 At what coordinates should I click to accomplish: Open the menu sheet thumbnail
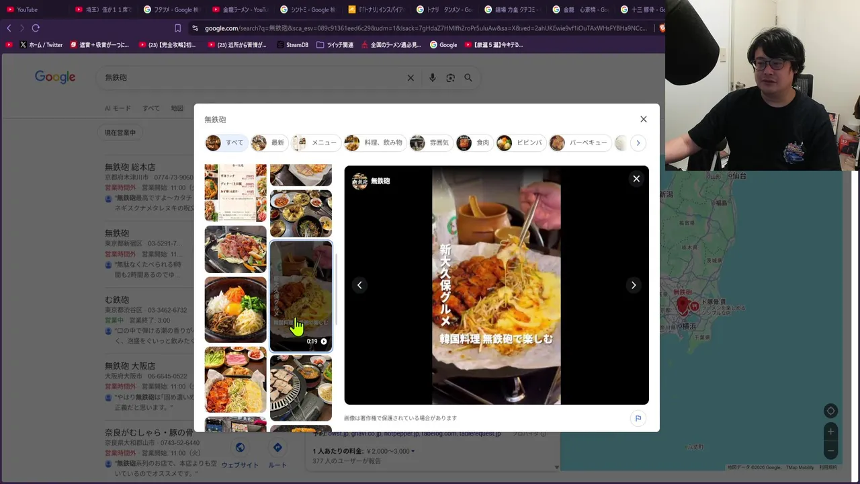click(235, 192)
